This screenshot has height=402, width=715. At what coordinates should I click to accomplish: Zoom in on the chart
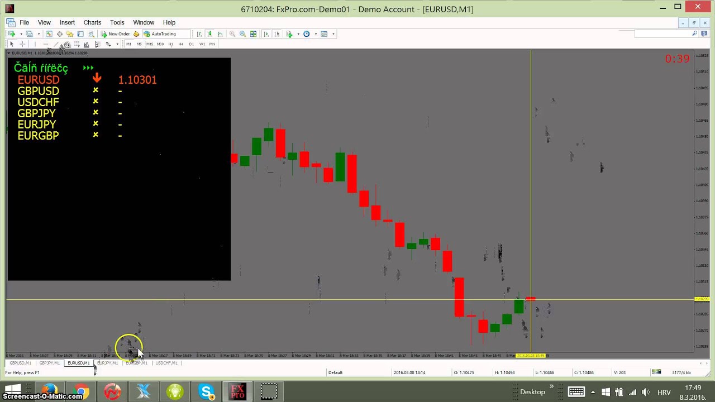(x=232, y=34)
